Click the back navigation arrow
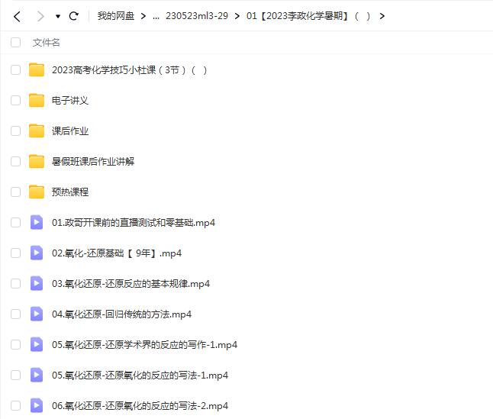 [17, 16]
